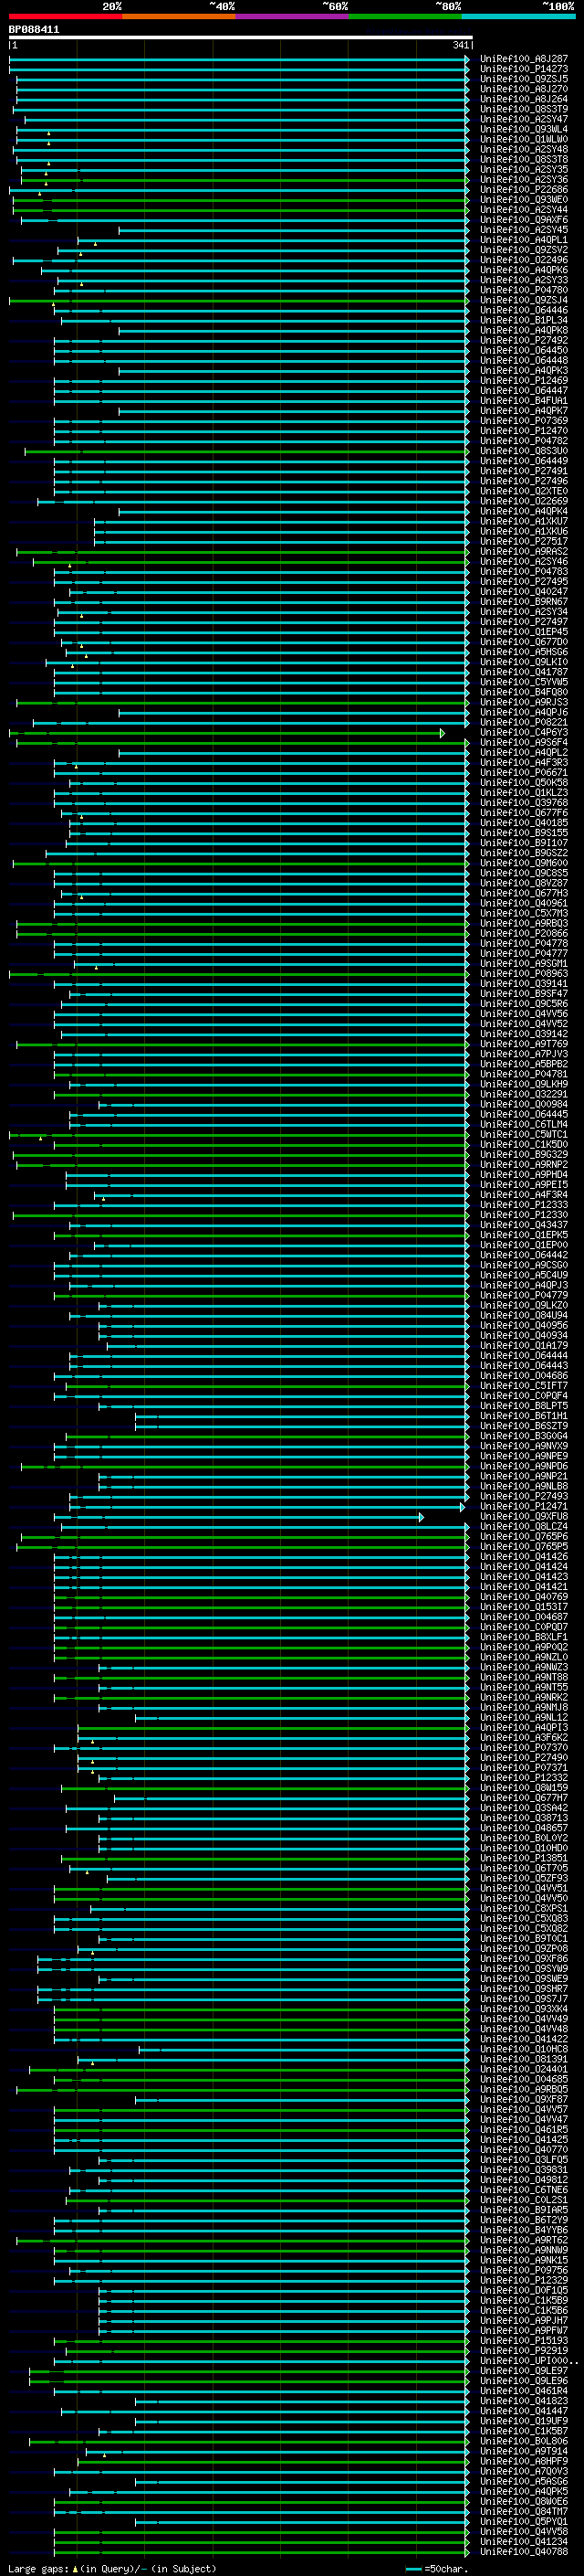Open UniRef100_Q2XTE0 entry

(524, 491)
